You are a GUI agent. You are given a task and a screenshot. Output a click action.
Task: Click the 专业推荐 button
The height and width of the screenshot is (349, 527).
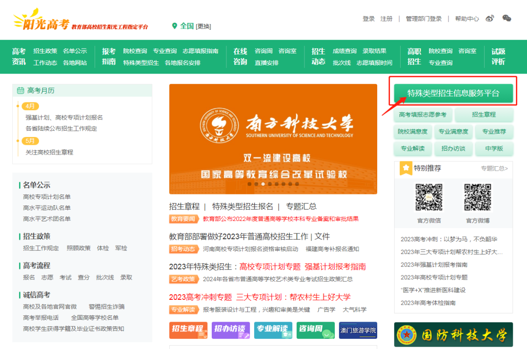point(494,132)
